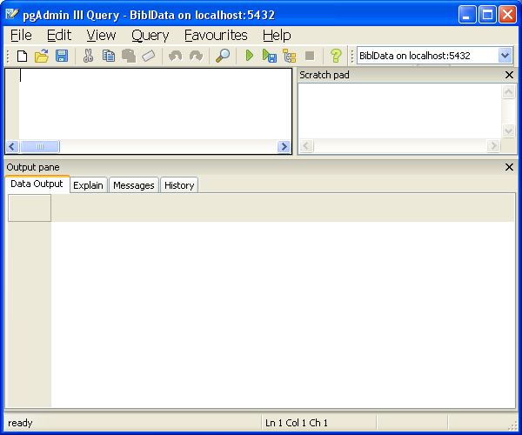The height and width of the screenshot is (435, 522).
Task: Cut selected text with scissors icon
Action: (x=88, y=56)
